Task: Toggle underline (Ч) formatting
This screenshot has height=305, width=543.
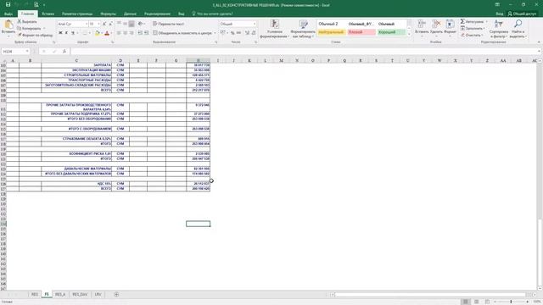Action: [x=73, y=33]
